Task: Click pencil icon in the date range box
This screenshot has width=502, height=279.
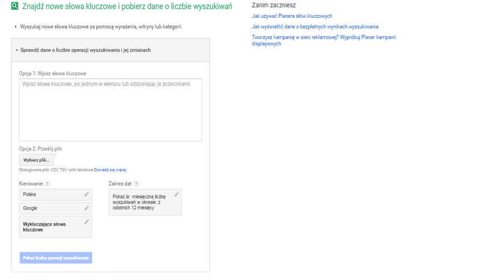Action: [x=176, y=195]
